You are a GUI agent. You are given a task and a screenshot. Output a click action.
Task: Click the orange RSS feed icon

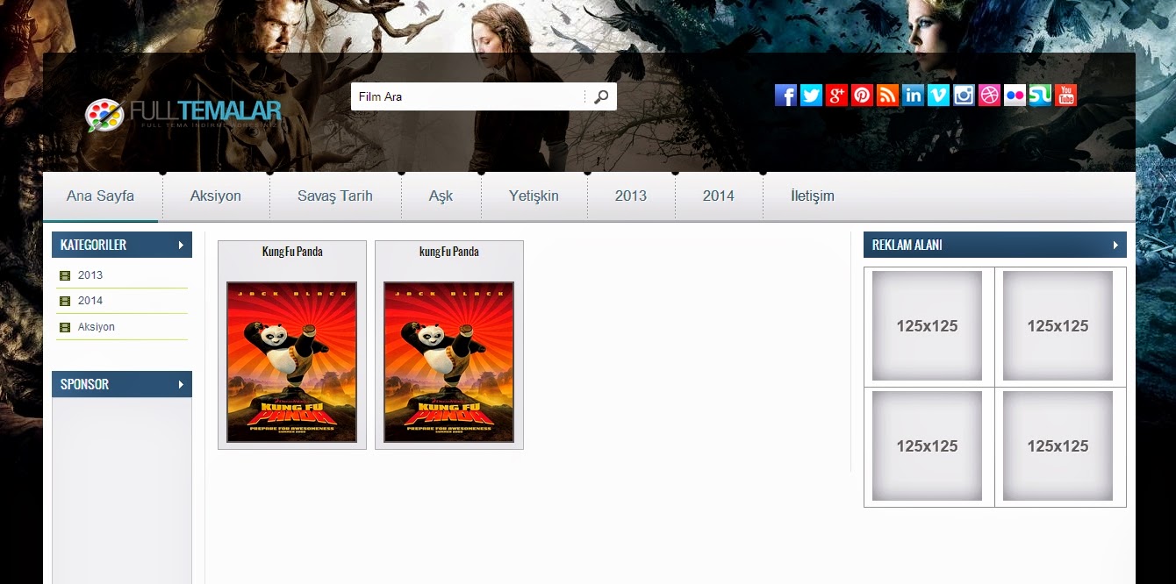(887, 96)
